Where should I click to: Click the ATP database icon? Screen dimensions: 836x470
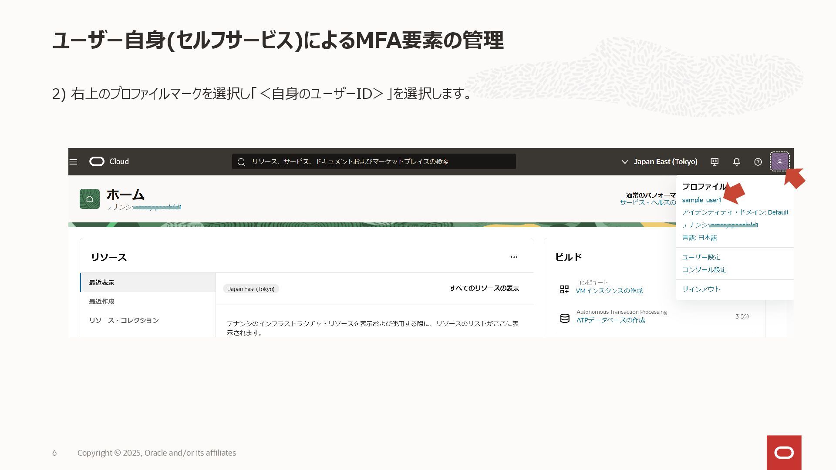pos(565,319)
